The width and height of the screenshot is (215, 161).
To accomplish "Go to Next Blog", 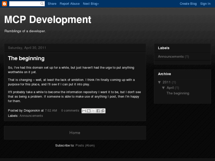I will click(91, 4).
